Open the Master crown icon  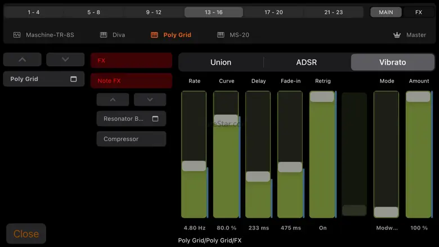[397, 35]
